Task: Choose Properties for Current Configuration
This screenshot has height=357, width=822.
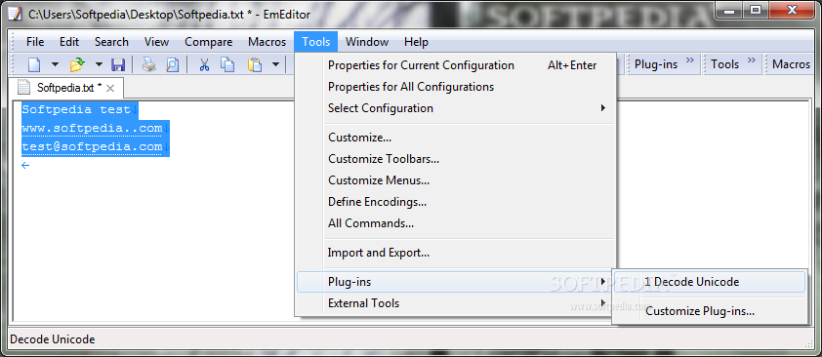Action: click(455, 65)
